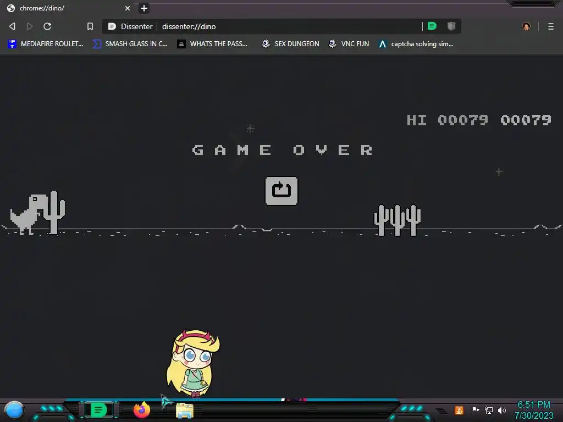Open the network tray icon

[x=488, y=410]
